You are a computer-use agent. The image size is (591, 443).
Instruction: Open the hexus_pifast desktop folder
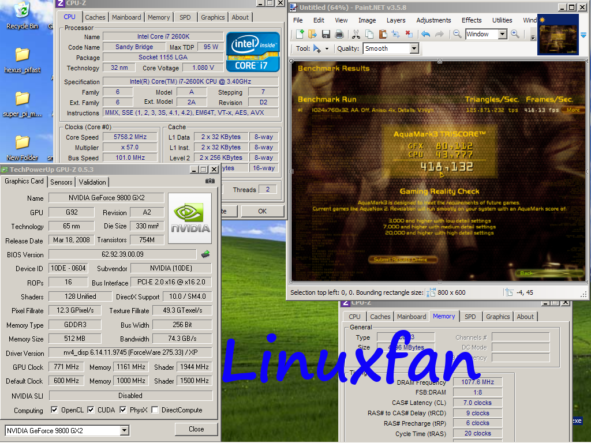23,60
